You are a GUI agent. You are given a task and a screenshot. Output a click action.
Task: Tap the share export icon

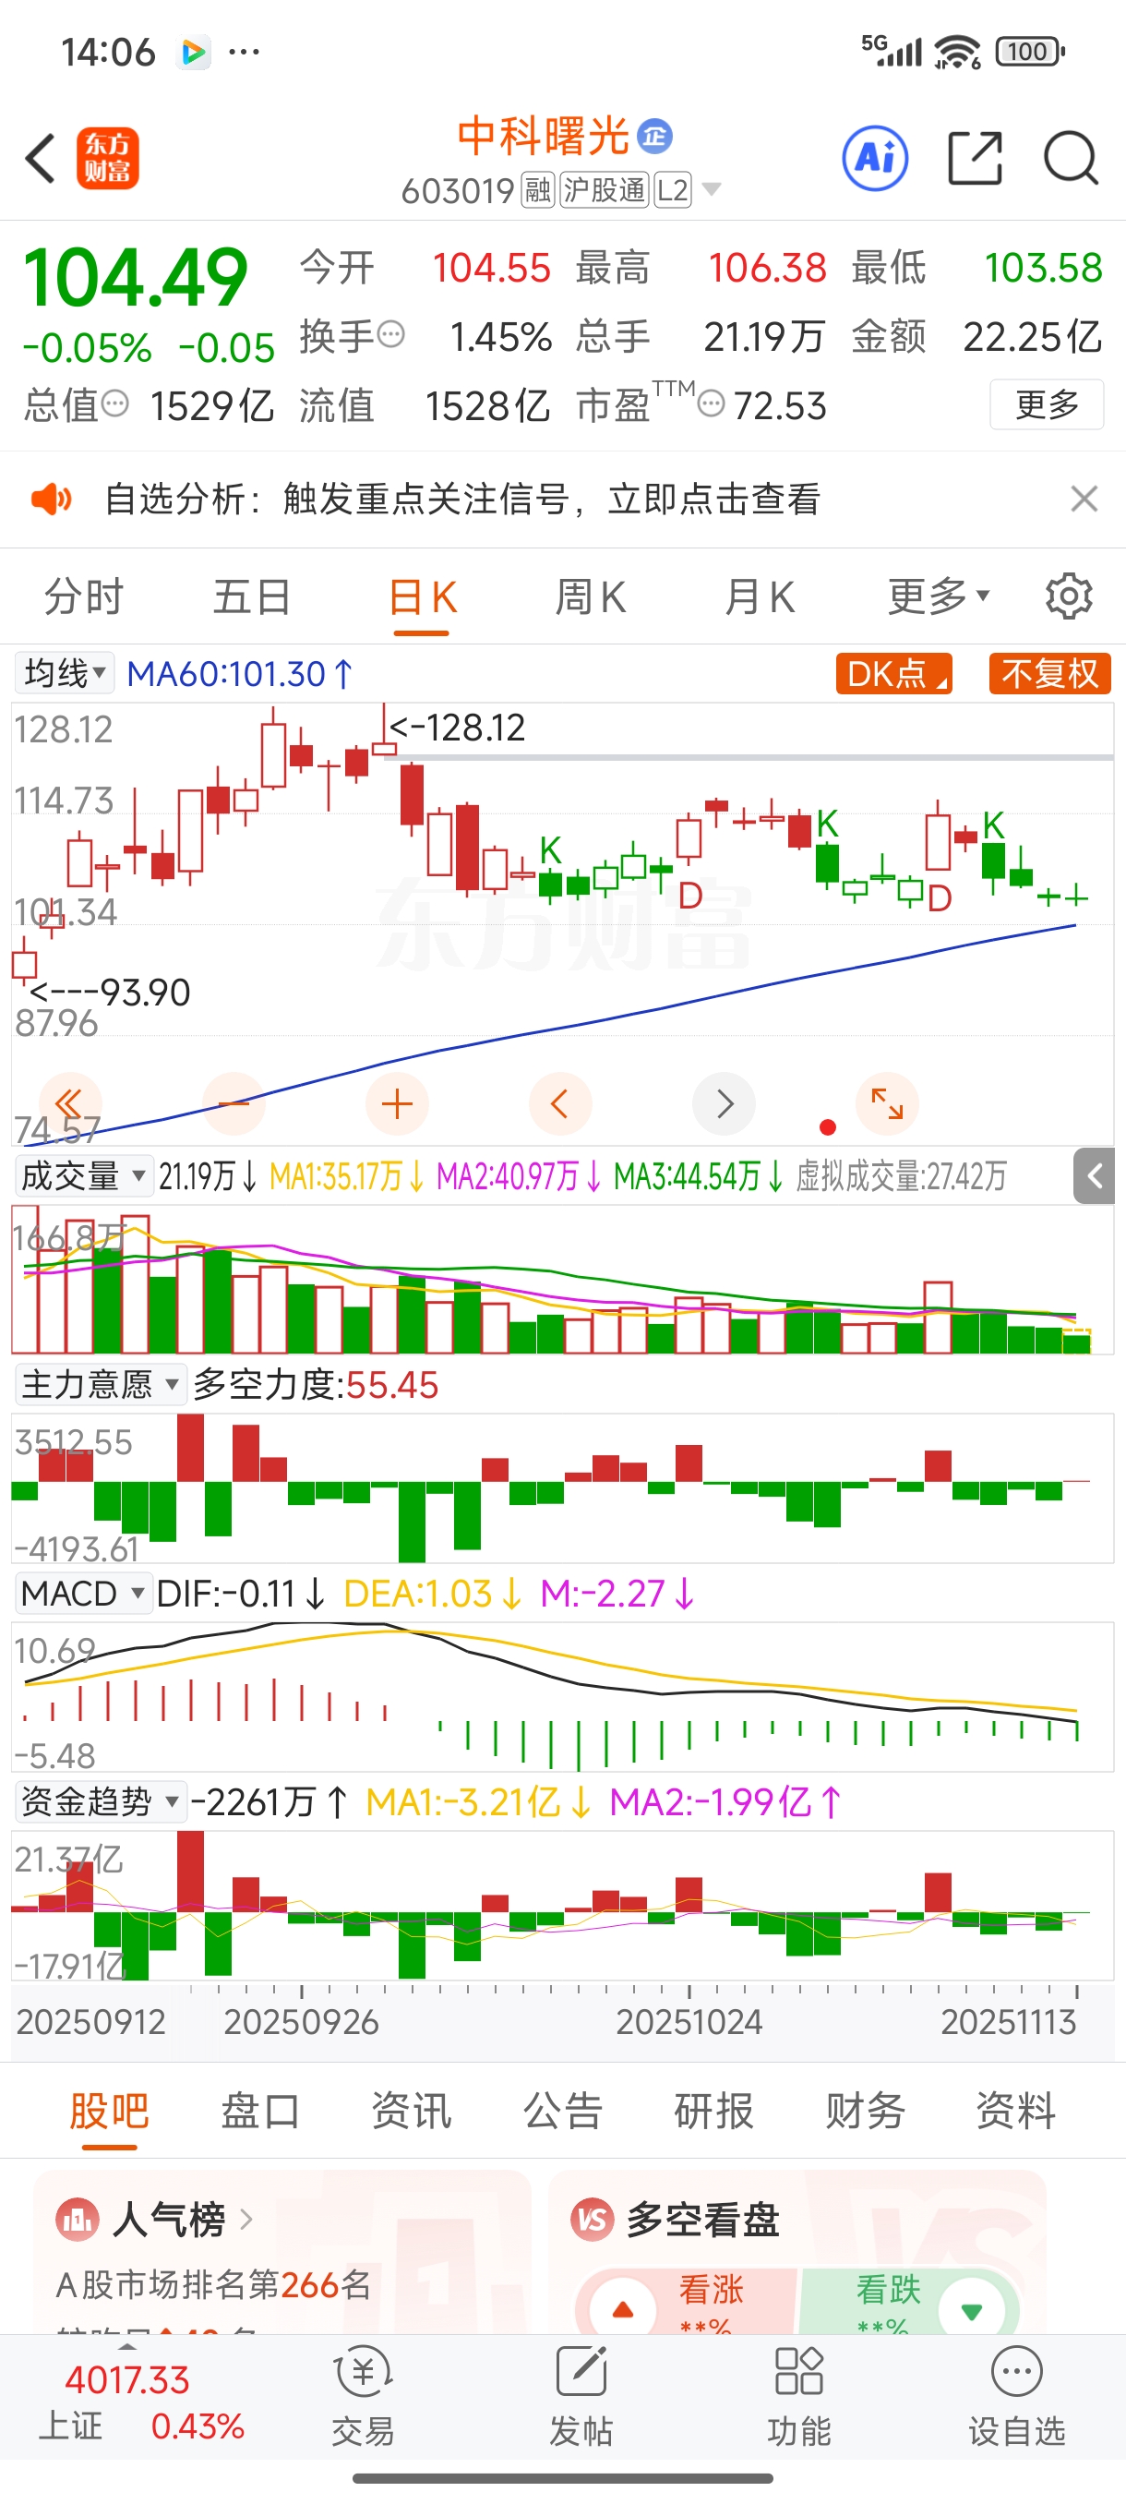[x=975, y=158]
